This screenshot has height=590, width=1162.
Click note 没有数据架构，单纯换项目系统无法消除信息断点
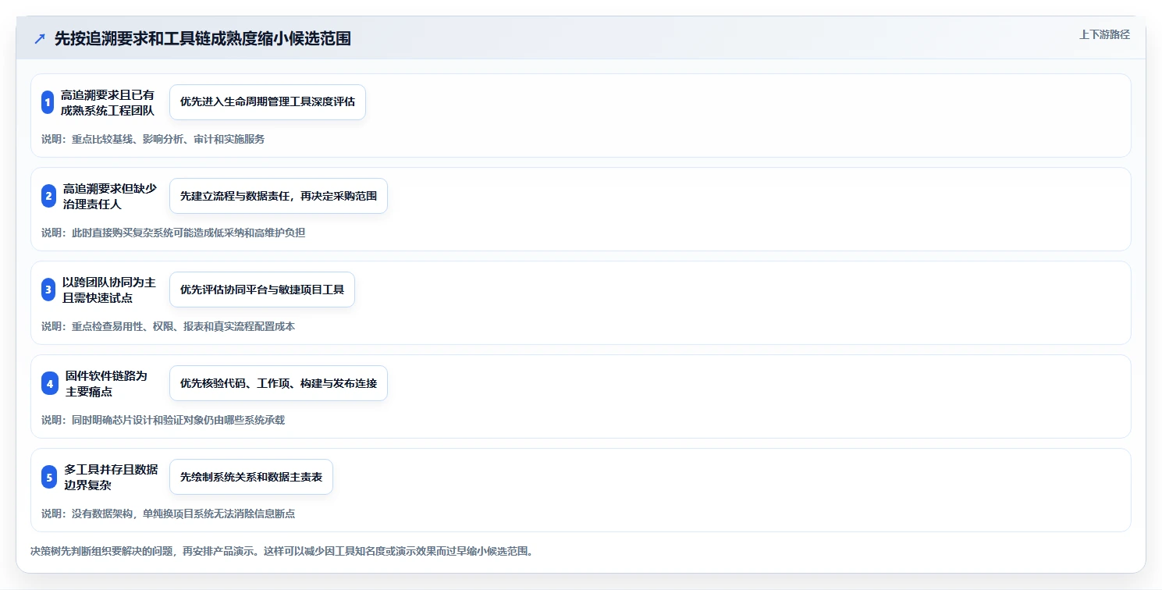coord(169,514)
